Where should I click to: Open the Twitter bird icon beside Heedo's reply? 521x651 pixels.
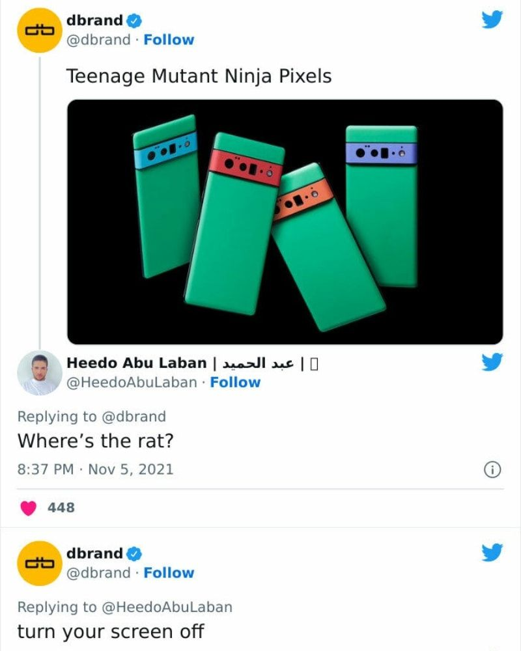[492, 361]
